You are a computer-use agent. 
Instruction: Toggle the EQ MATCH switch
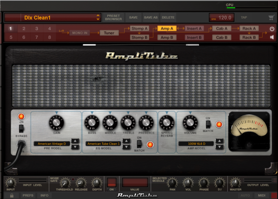(x=139, y=144)
